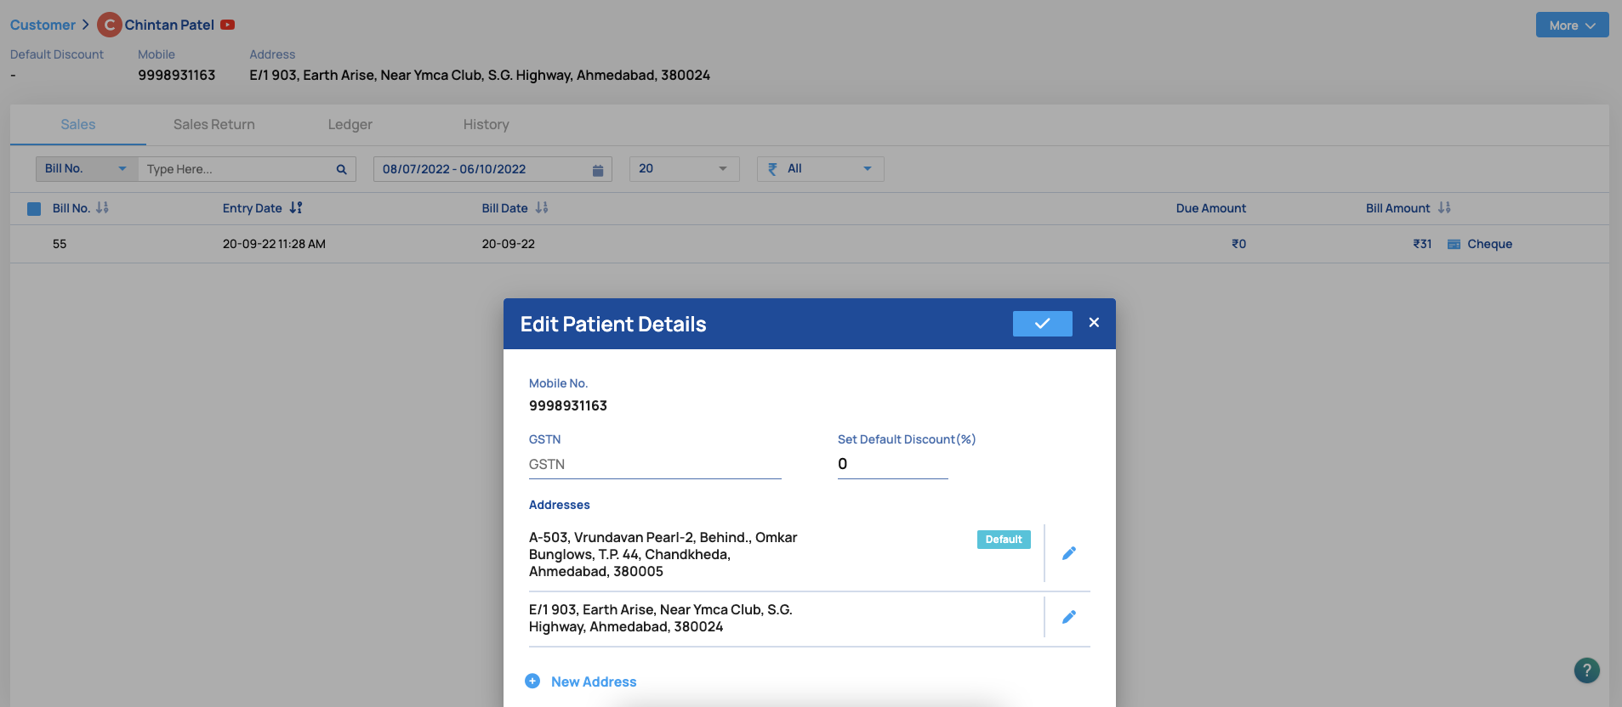Click the help question mark icon
The width and height of the screenshot is (1622, 707).
point(1586,670)
